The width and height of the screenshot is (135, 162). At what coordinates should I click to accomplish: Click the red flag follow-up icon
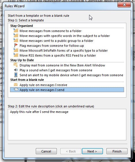[16, 45]
